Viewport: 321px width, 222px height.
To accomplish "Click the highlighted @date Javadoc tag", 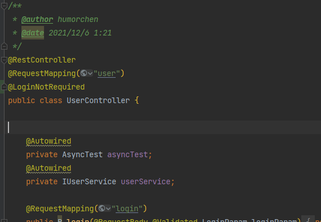I will [x=33, y=33].
